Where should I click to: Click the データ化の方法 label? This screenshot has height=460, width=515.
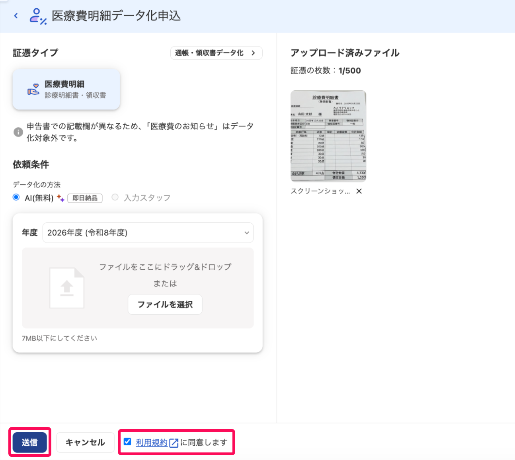point(37,185)
